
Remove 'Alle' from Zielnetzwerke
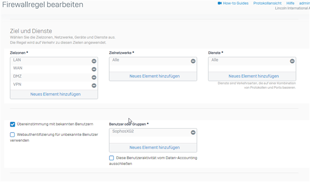click(x=193, y=61)
